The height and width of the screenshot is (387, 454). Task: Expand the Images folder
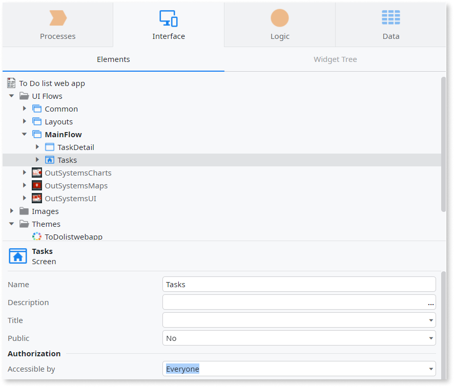(11, 211)
